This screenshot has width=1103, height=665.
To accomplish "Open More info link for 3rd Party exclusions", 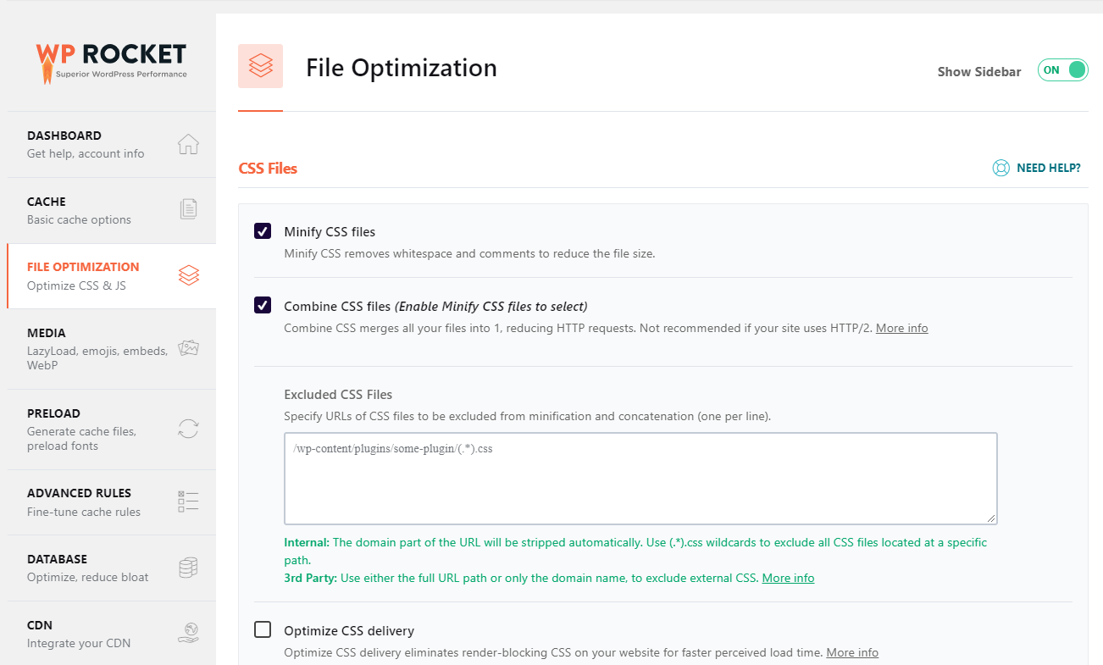I will coord(788,578).
